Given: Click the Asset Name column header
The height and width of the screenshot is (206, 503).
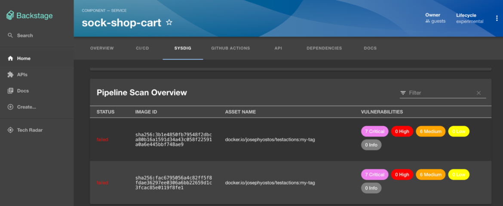Looking at the screenshot, I should pos(240,112).
